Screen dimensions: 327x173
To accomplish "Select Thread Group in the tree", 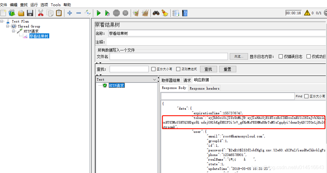I will (29, 26).
